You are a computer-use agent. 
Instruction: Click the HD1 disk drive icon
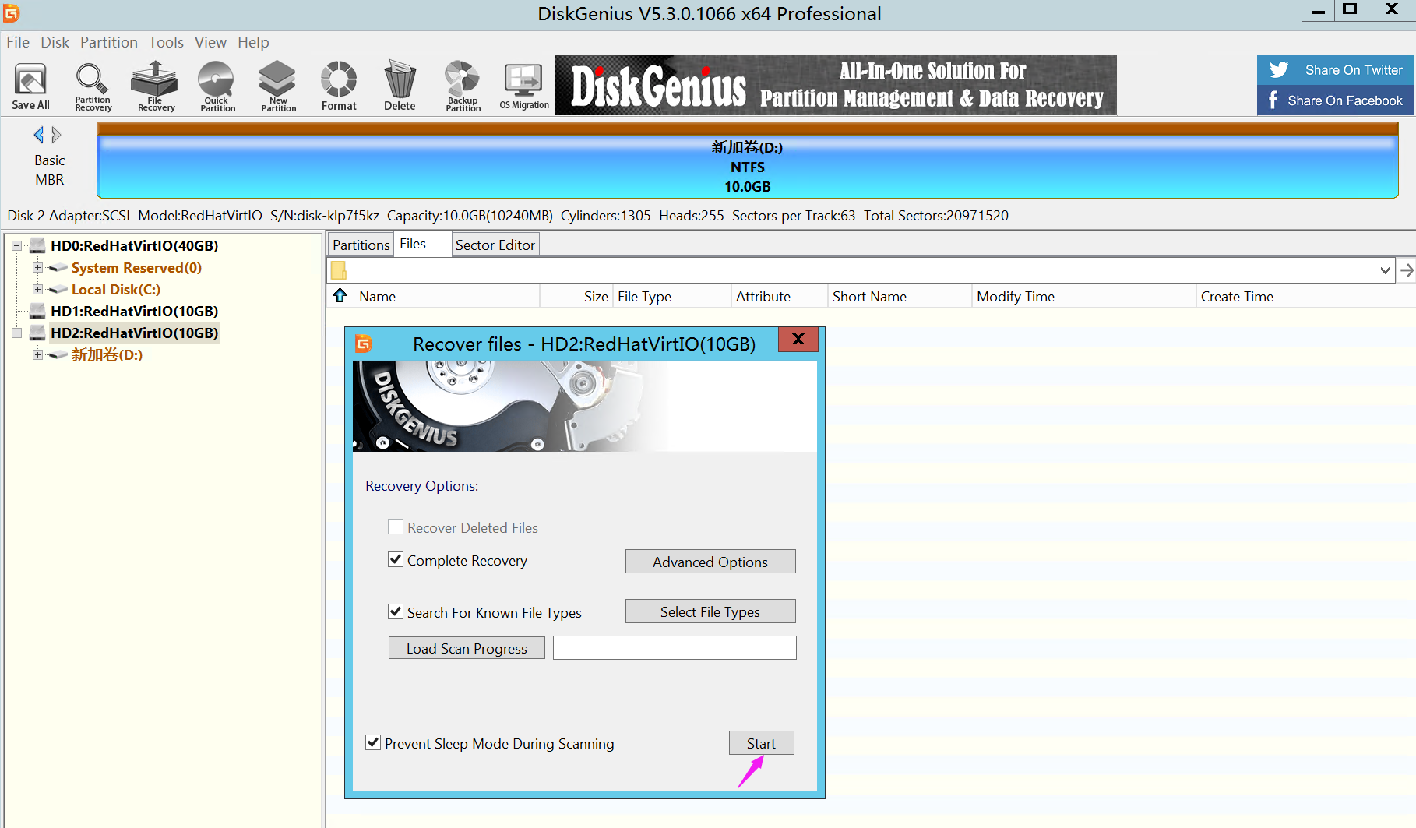[37, 312]
